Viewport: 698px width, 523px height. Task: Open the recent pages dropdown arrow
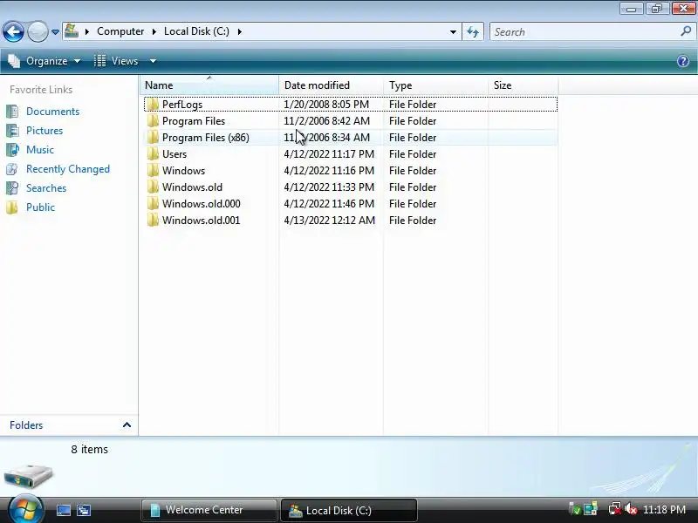[55, 32]
